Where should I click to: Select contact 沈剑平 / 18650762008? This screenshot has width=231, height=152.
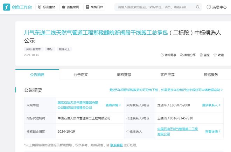point(174,105)
